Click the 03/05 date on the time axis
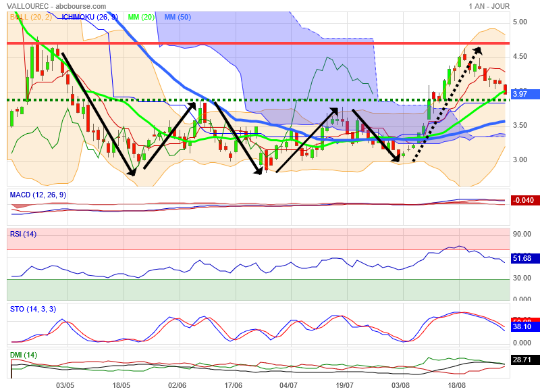This screenshot has height=392, width=540. pyautogui.click(x=65, y=385)
